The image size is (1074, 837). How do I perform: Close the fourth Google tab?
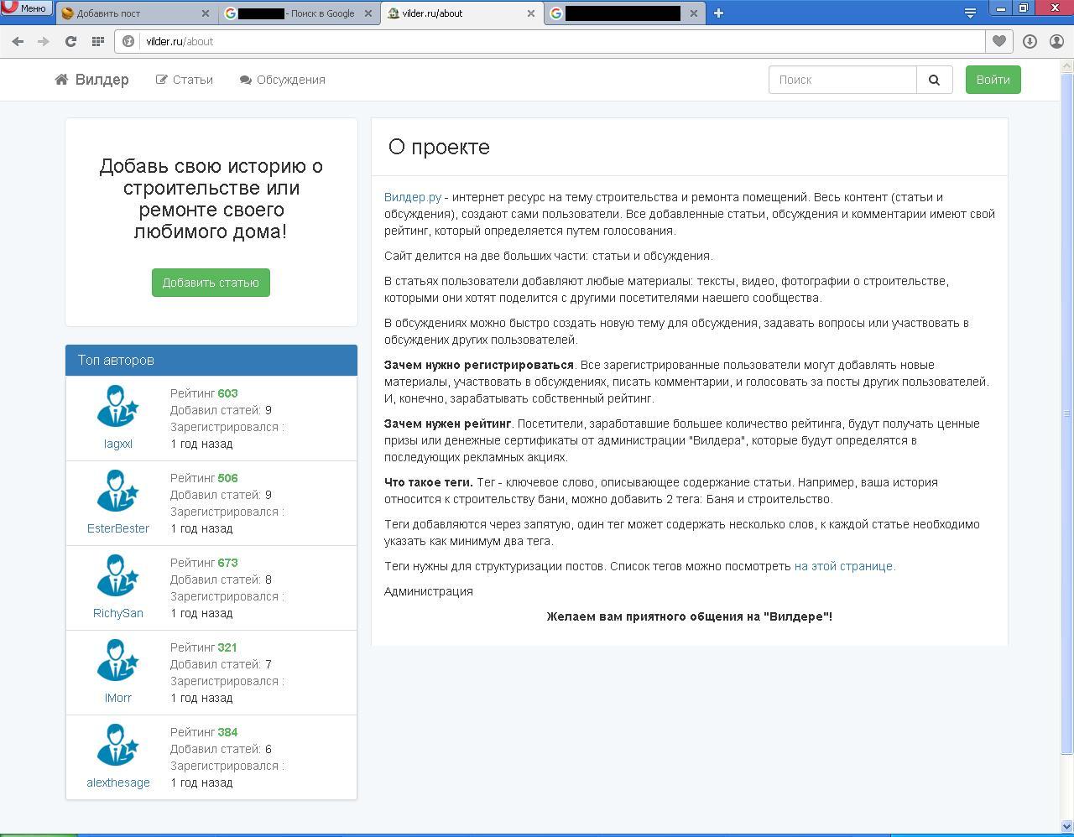(693, 13)
